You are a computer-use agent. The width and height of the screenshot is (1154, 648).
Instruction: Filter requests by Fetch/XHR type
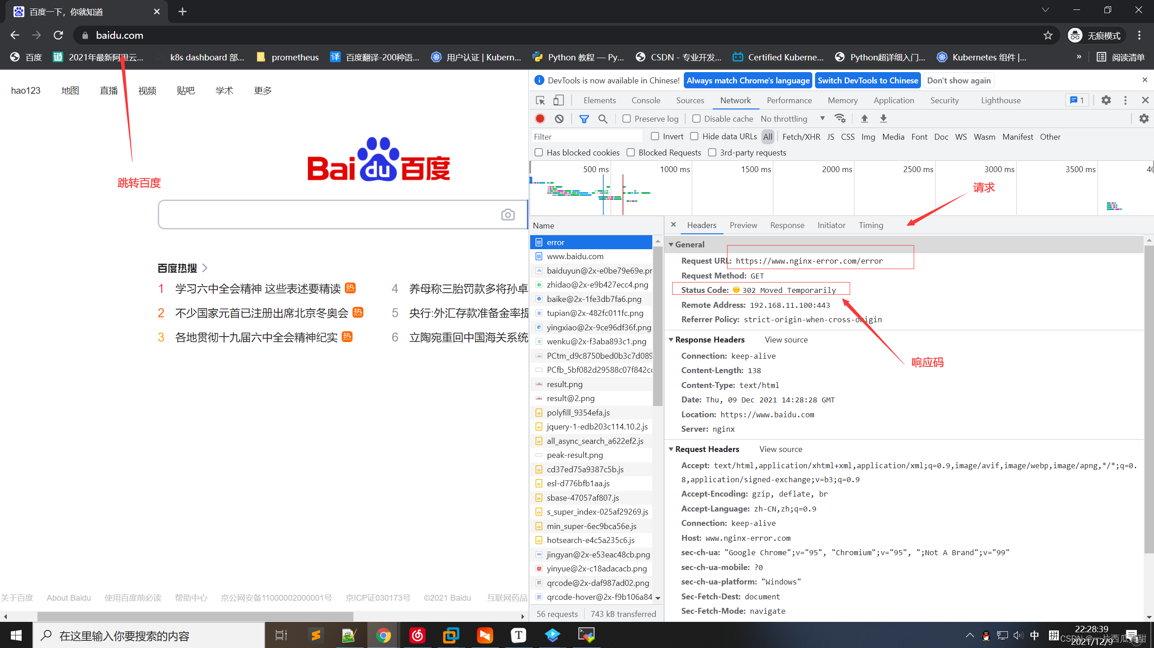(x=801, y=137)
